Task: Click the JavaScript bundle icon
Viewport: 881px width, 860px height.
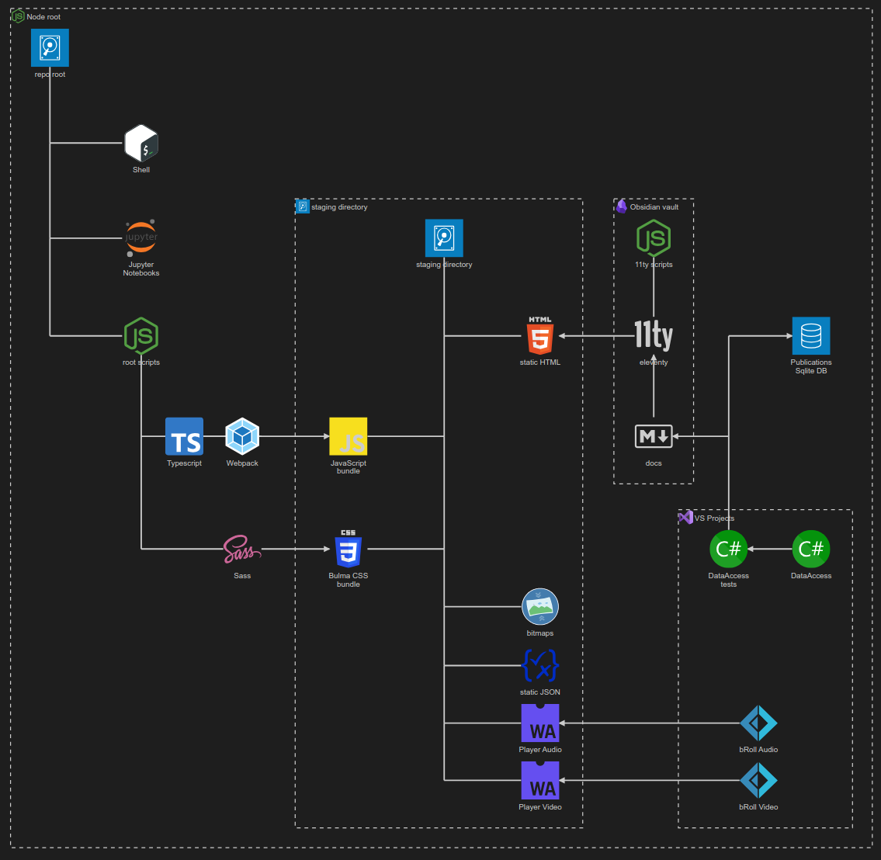Action: pos(348,437)
